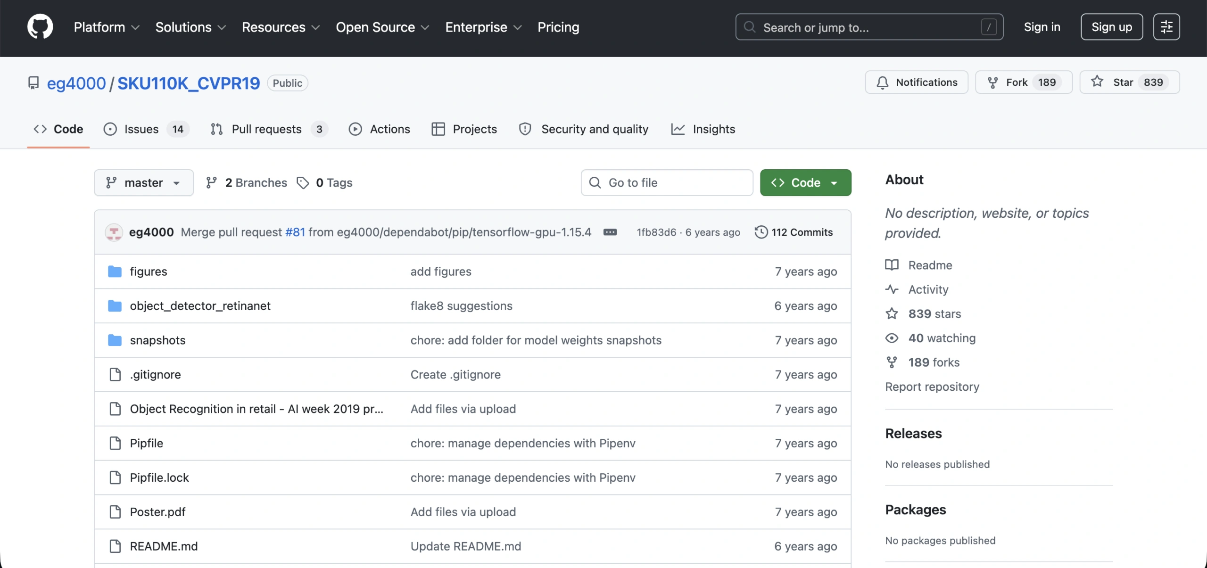Image resolution: width=1207 pixels, height=568 pixels.
Task: Click the search magnifier icon in header
Action: pos(750,27)
